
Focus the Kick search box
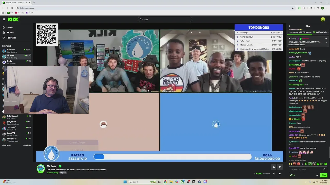click(165, 20)
